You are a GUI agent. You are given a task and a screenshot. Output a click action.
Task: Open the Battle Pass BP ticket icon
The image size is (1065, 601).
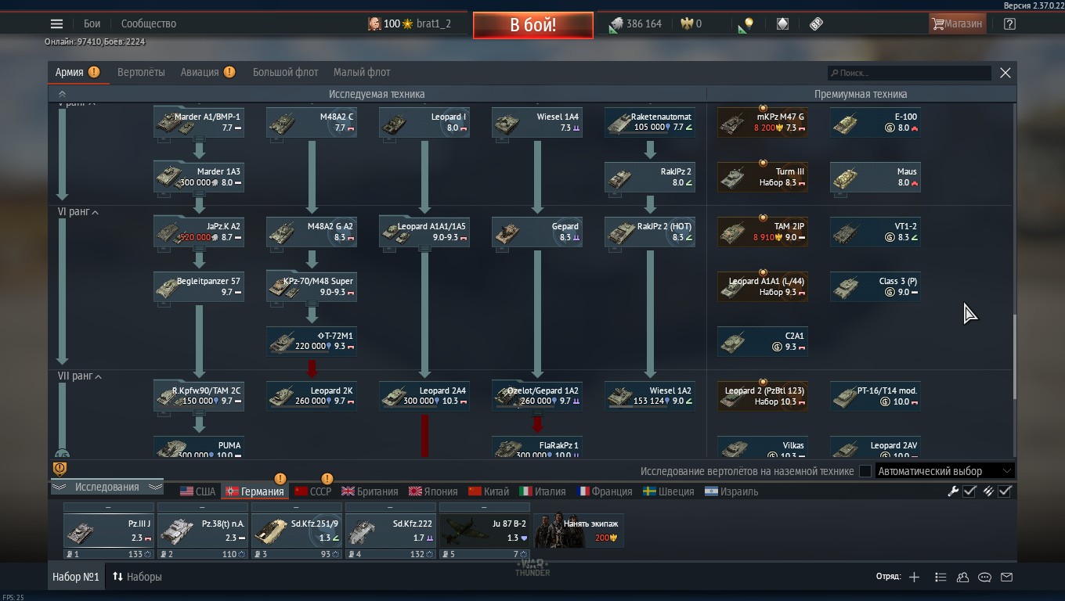coord(816,23)
